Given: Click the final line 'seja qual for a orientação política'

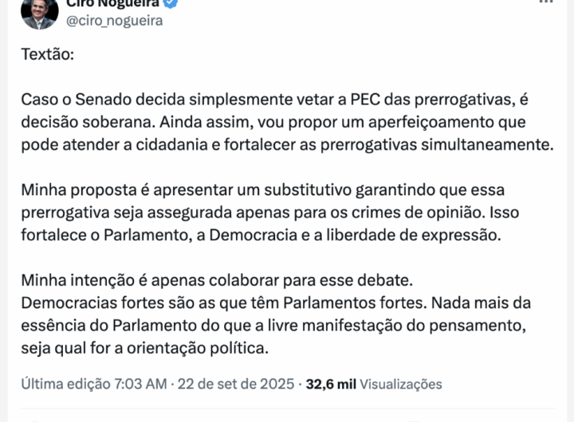Looking at the screenshot, I should [146, 347].
